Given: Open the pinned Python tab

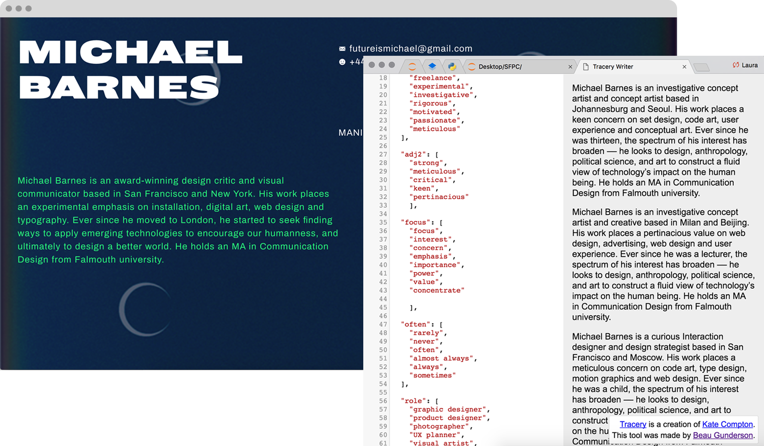Looking at the screenshot, I should tap(452, 67).
